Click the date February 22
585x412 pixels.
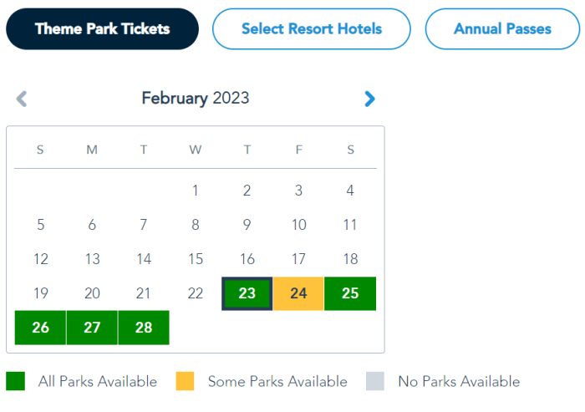click(196, 293)
